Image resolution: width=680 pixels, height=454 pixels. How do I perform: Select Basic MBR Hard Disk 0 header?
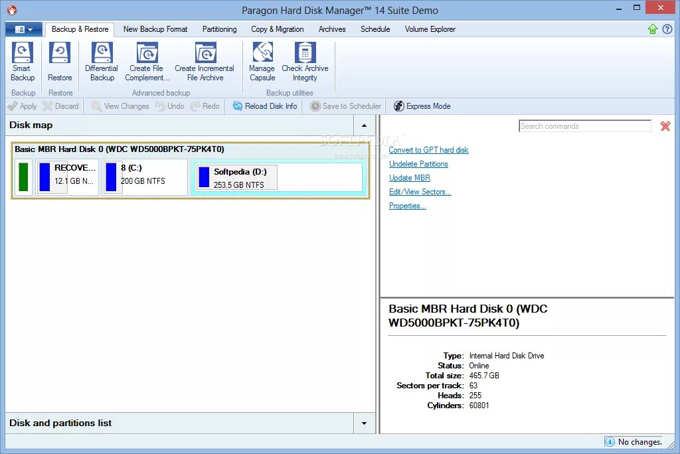(x=120, y=149)
